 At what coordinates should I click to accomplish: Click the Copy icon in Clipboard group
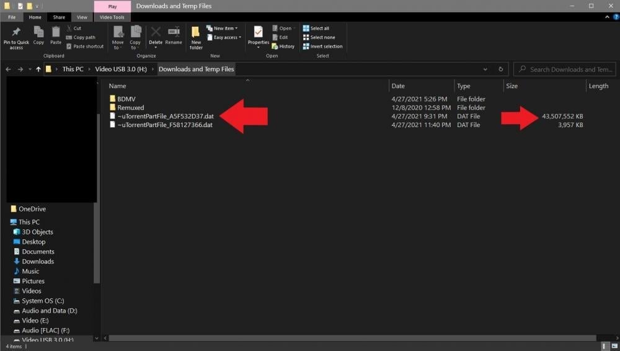[38, 32]
